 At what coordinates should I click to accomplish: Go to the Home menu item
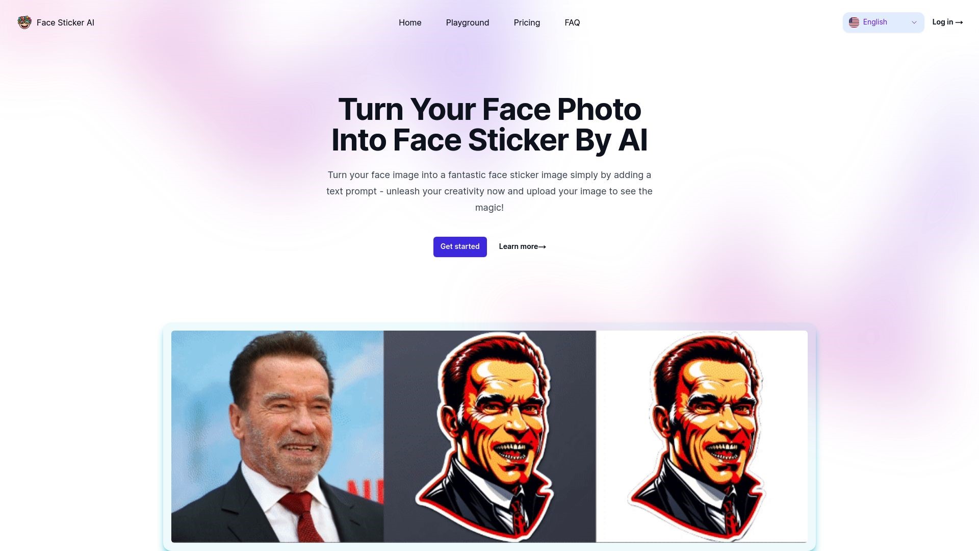410,22
